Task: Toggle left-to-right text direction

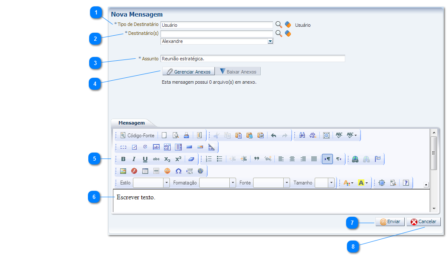Action: pos(327,159)
